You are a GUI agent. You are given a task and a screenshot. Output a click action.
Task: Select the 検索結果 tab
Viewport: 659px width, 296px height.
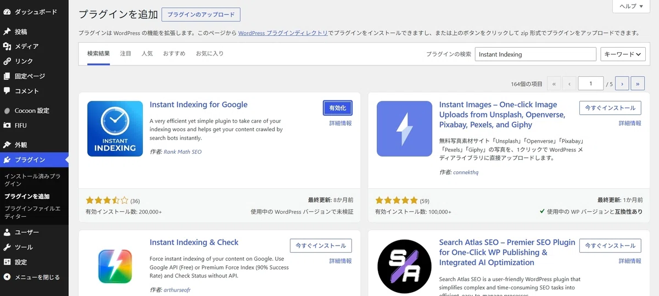pos(99,54)
